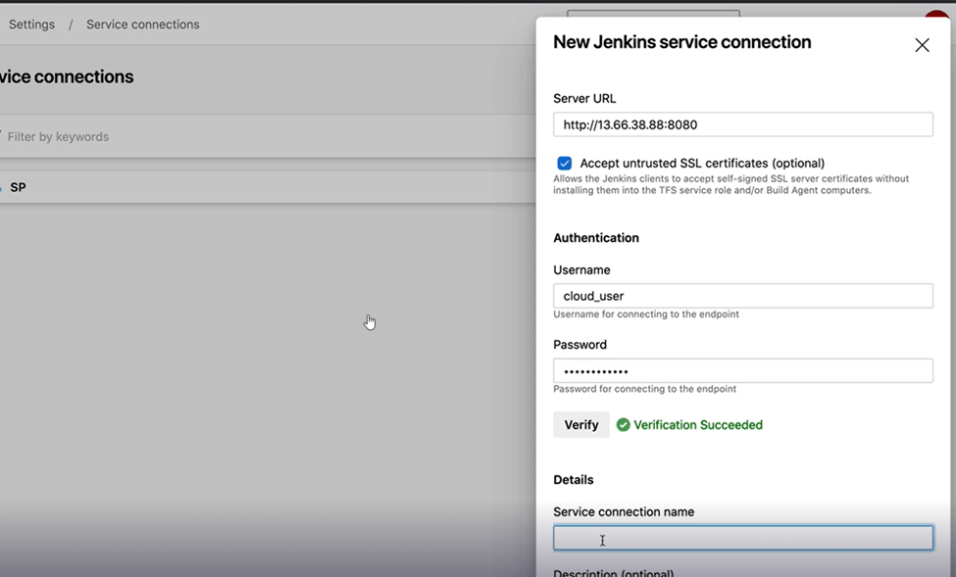Click the search box in the top header

[652, 14]
